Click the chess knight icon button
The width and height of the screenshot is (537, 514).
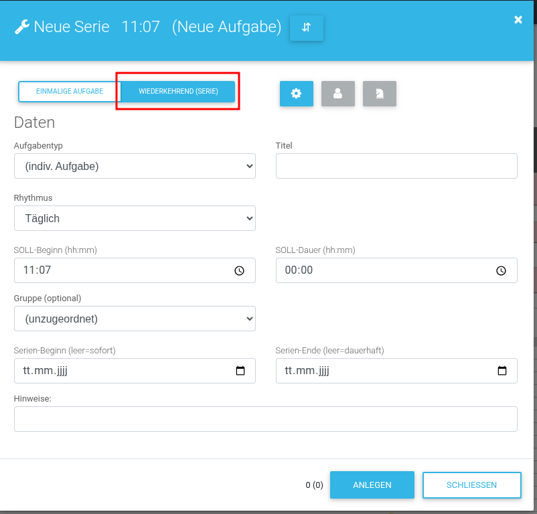(x=379, y=94)
